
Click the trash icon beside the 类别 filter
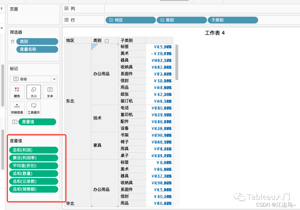12,41
